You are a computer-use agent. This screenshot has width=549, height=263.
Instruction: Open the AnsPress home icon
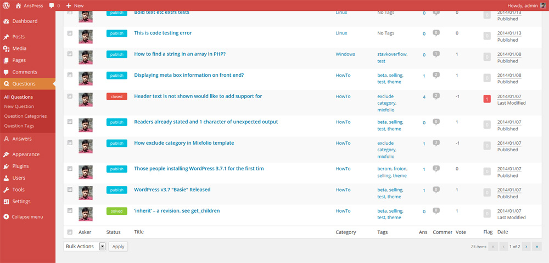click(18, 5)
